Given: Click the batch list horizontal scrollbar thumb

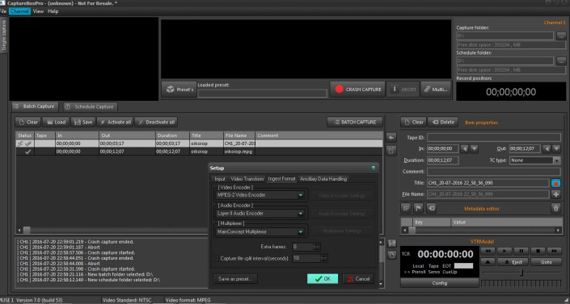Looking at the screenshot, I should [x=27, y=230].
